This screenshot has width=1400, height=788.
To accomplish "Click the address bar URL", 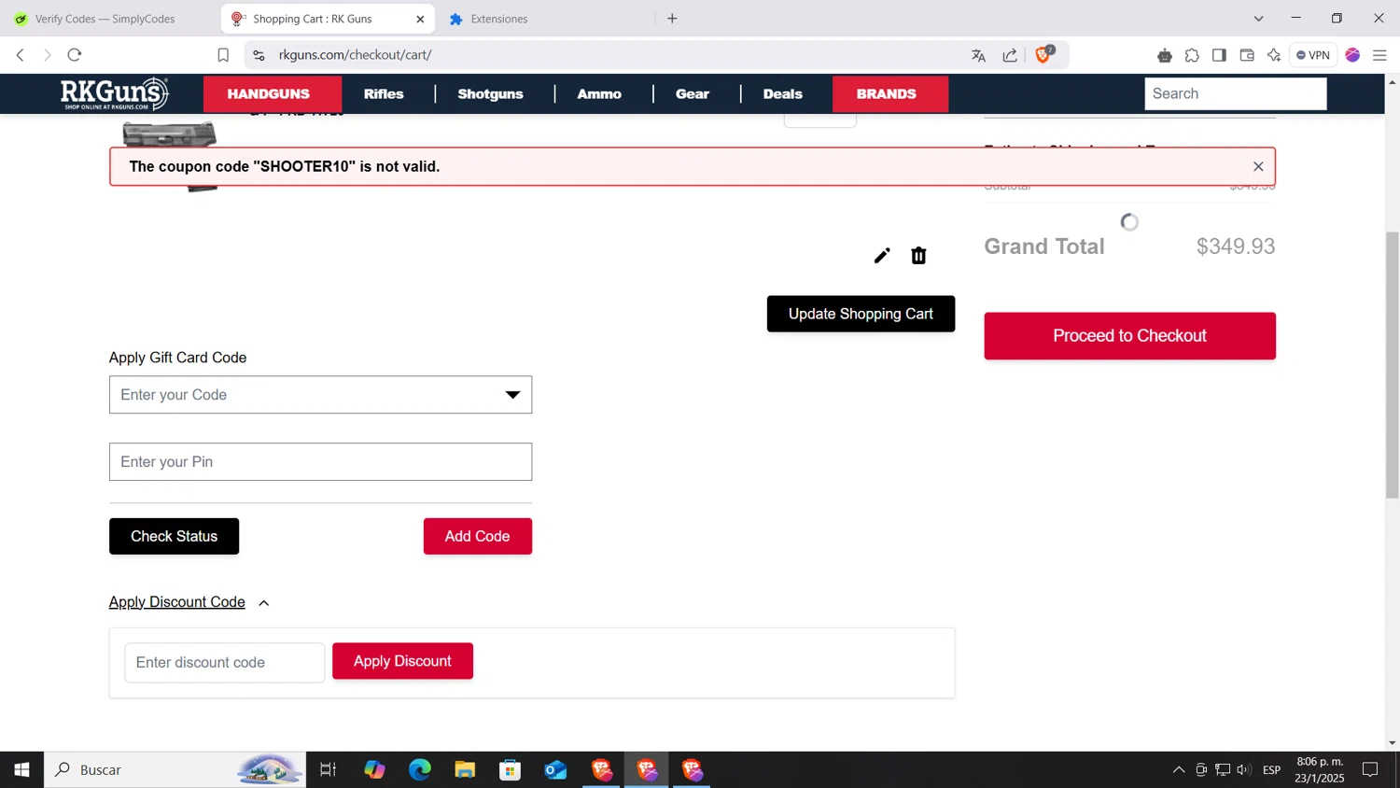I will coord(355,55).
